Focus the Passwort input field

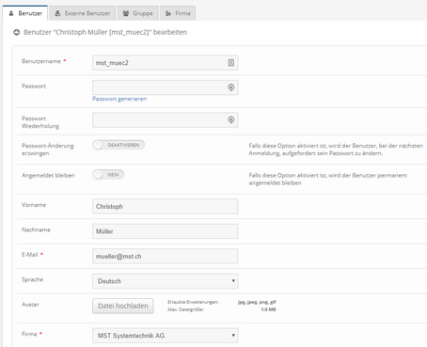pyautogui.click(x=166, y=87)
